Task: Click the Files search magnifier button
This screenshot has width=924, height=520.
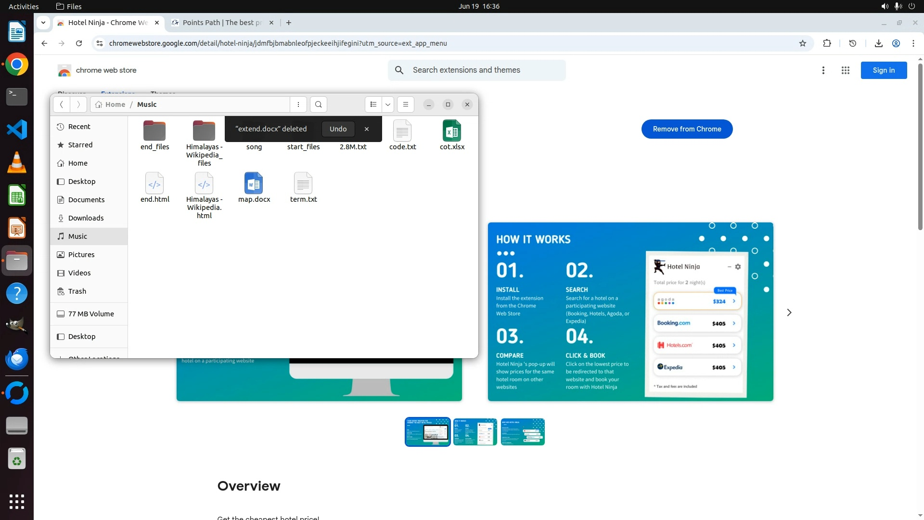Action: (318, 104)
